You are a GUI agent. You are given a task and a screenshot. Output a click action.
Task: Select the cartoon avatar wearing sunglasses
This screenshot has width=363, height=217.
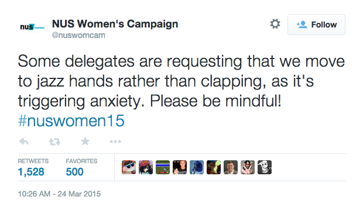coord(129,167)
